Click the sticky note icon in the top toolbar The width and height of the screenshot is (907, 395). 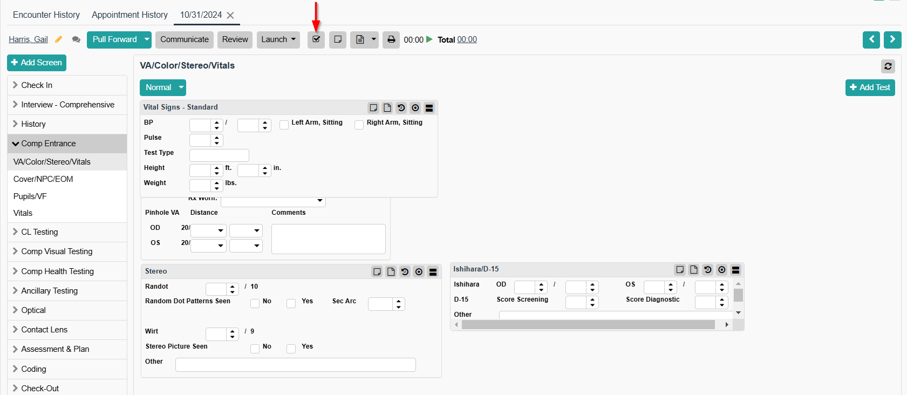(x=338, y=39)
